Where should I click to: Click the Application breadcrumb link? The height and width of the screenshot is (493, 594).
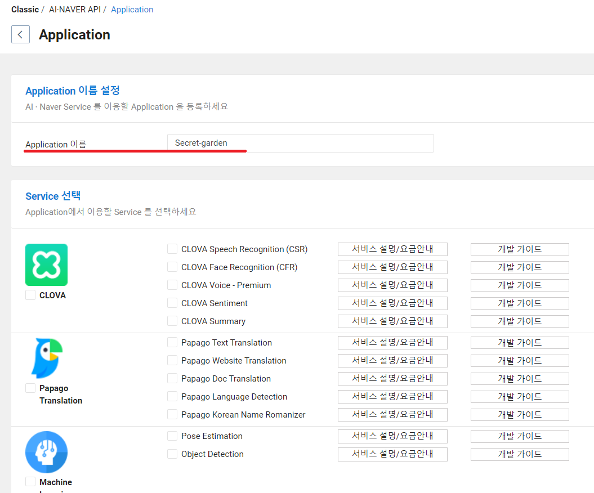point(132,9)
